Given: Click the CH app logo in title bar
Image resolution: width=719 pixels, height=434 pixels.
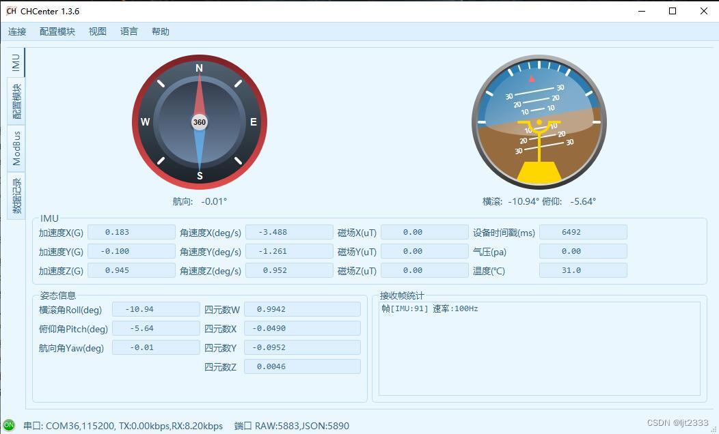Looking at the screenshot, I should 12,11.
